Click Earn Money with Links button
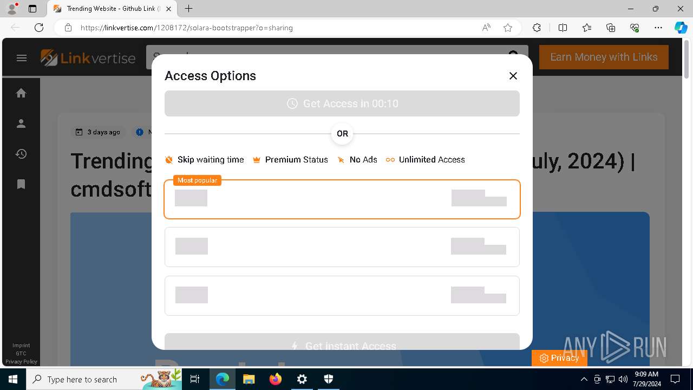 604,57
